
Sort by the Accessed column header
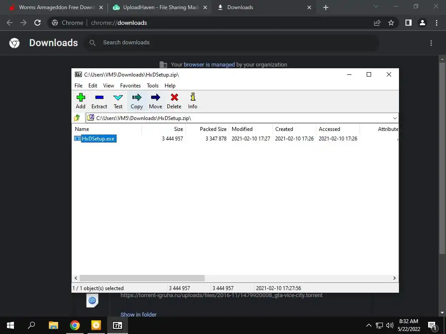point(338,129)
